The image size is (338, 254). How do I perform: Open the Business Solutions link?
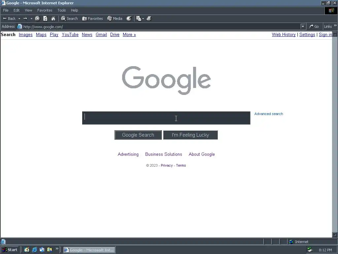pyautogui.click(x=164, y=154)
